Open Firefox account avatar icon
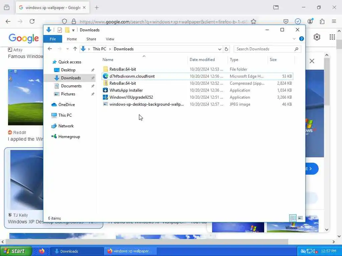342x256 pixels. pyautogui.click(x=310, y=21)
